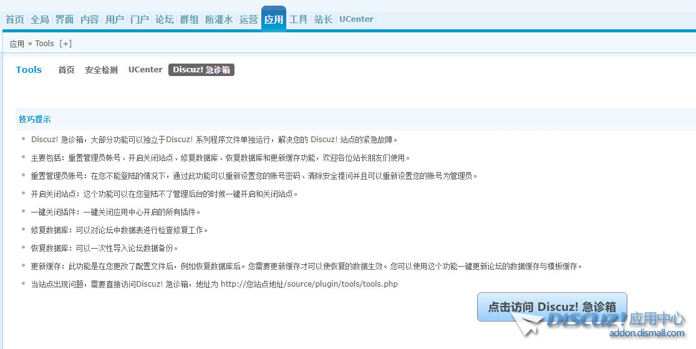Open the 首页 top navigation tab
The image size is (696, 349).
pos(15,19)
